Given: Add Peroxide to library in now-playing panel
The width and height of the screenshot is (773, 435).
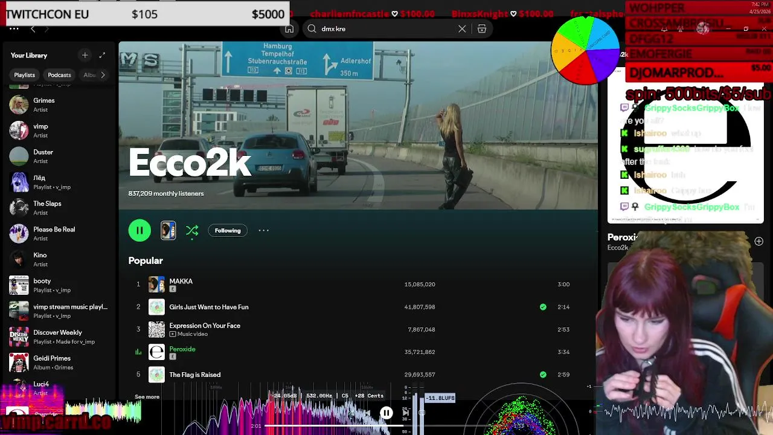Looking at the screenshot, I should pyautogui.click(x=759, y=241).
